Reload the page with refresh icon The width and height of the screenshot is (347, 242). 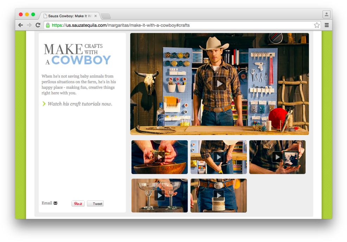click(x=38, y=25)
